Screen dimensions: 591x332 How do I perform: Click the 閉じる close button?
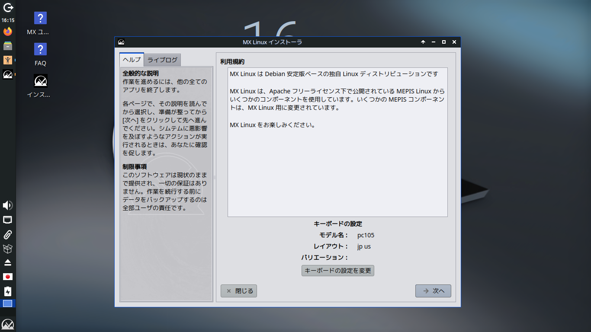pyautogui.click(x=239, y=291)
